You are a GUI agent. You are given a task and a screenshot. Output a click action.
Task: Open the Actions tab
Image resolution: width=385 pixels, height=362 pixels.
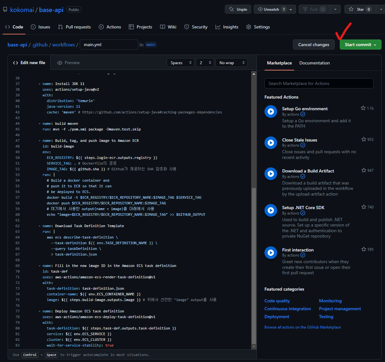(x=110, y=27)
